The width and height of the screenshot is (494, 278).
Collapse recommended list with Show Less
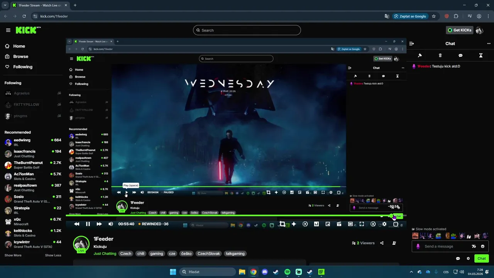point(53,255)
